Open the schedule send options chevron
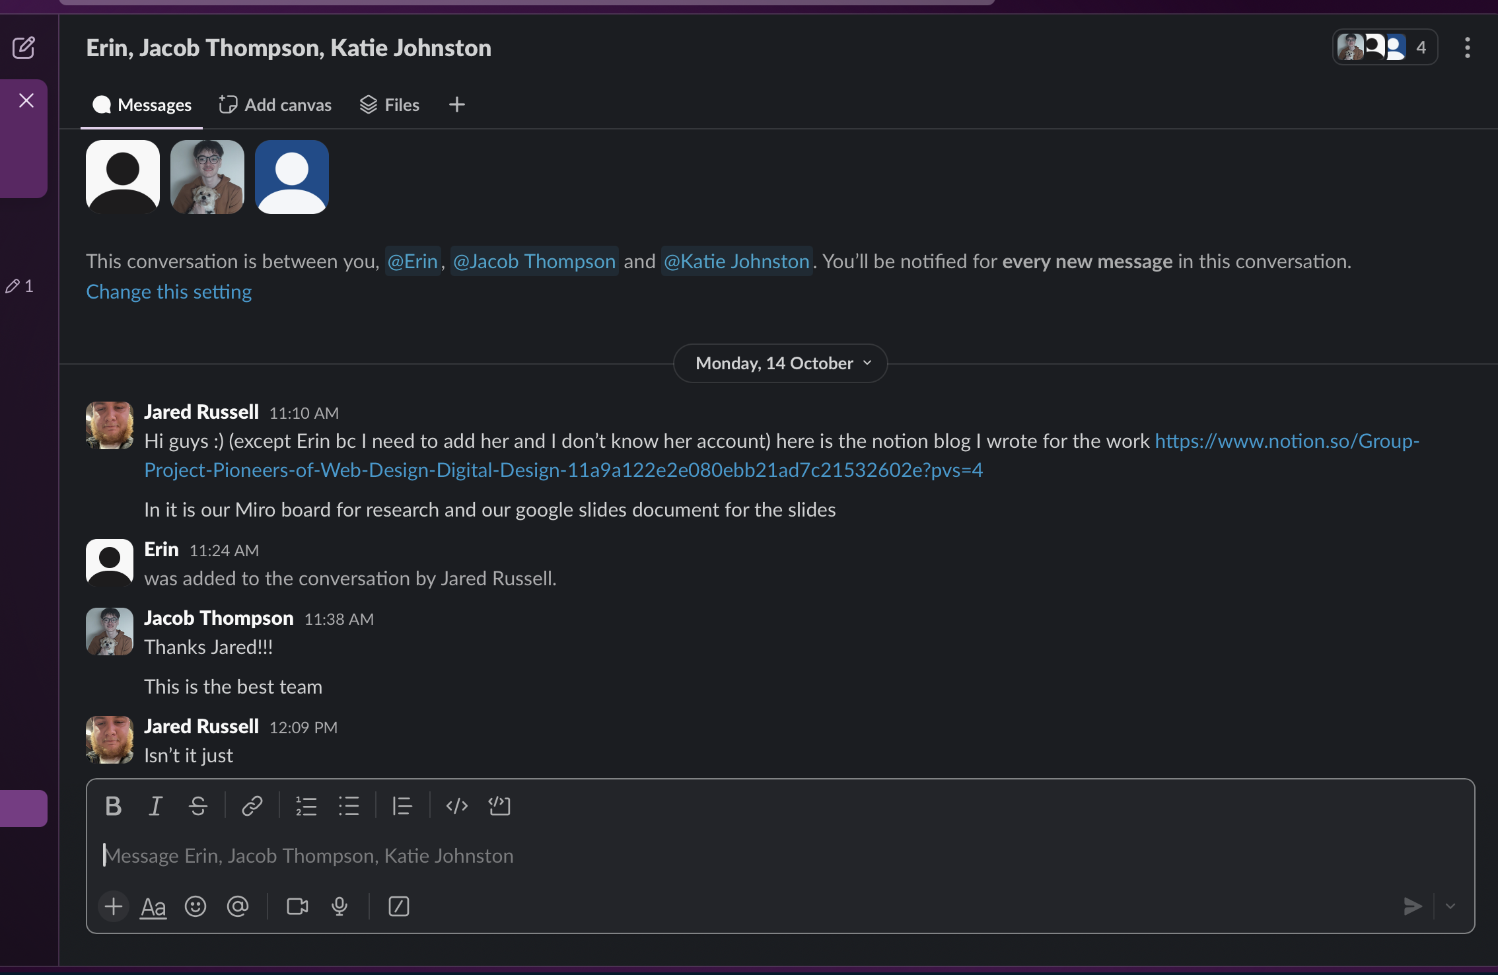Screen dimensions: 1498x975 coord(1451,906)
